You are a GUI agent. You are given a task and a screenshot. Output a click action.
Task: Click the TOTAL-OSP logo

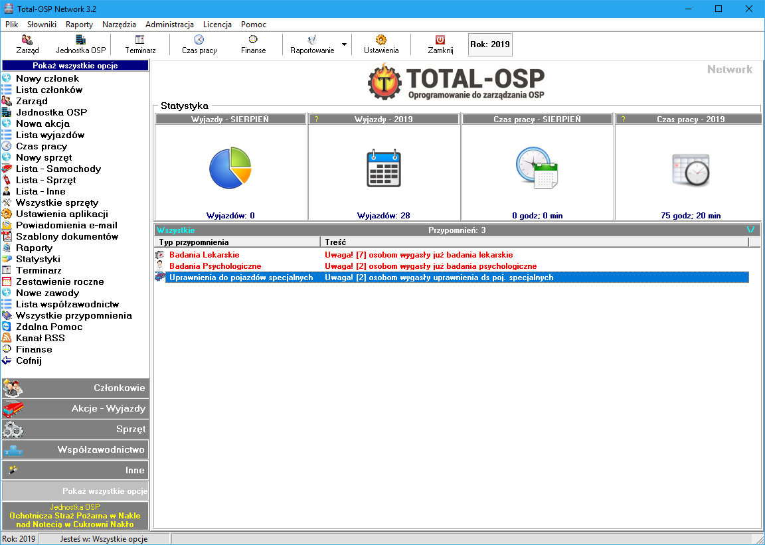pos(456,82)
